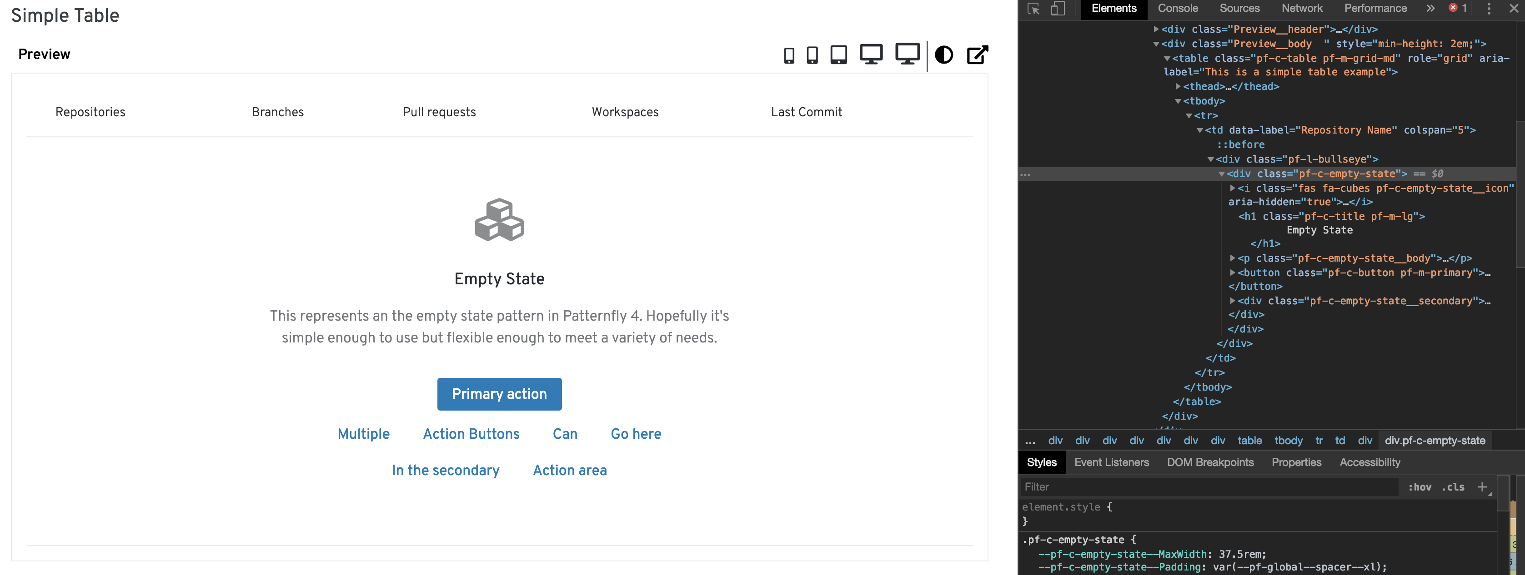
Task: Select the large desktop viewport icon
Action: pos(907,54)
